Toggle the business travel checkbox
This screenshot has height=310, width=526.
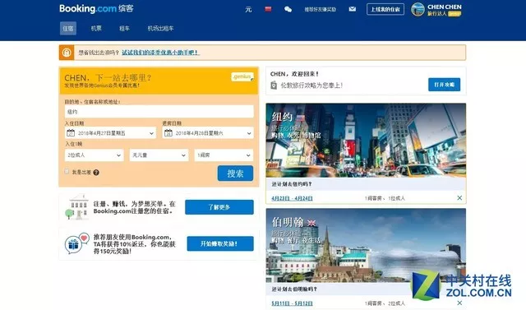pos(67,171)
